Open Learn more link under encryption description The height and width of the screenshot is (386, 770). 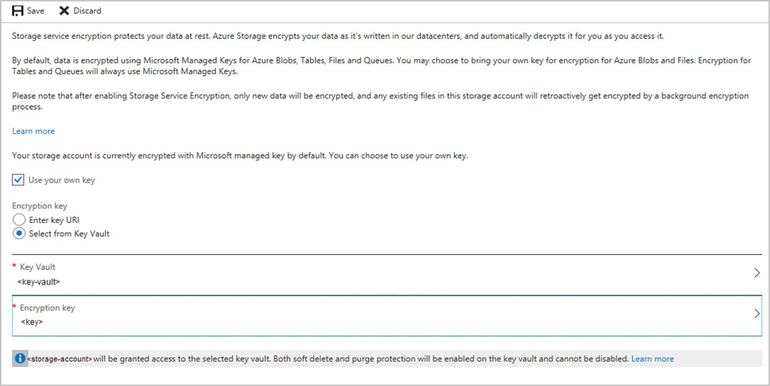pos(33,131)
